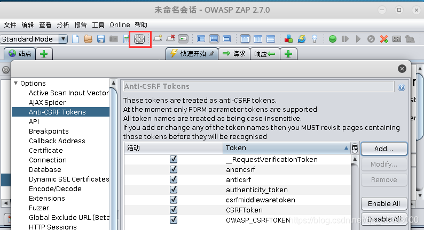Click the scan policy manager icon
Image resolution: width=424 pixels, height=230 pixels.
click(397, 39)
